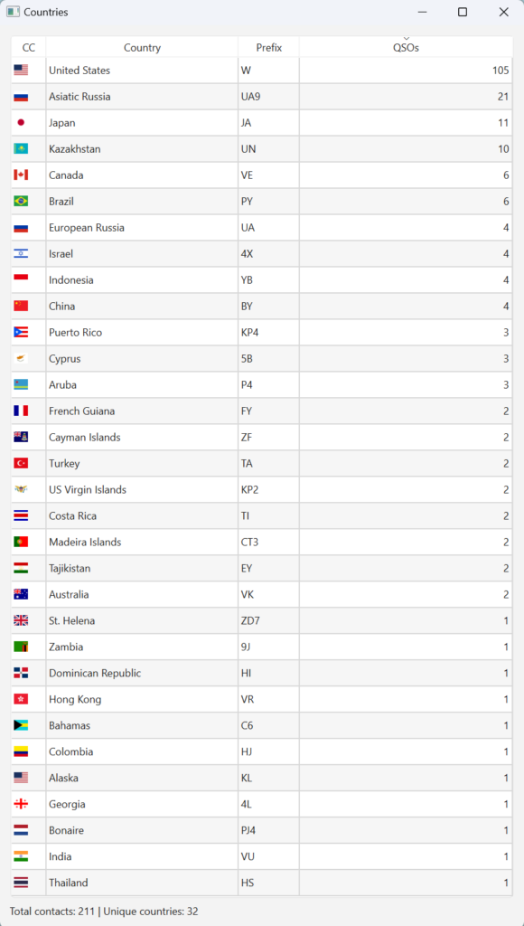Screen dimensions: 524x926
Task: Select the Turkey flag icon
Action: coord(21,464)
